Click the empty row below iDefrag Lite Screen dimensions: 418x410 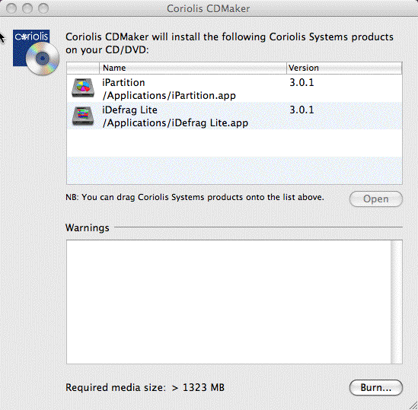pyautogui.click(x=235, y=143)
